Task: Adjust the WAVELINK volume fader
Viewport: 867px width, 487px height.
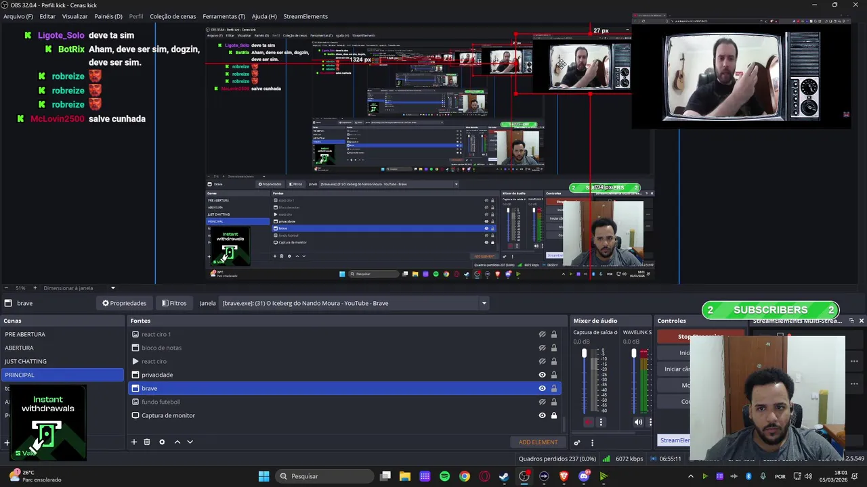Action: [x=634, y=354]
